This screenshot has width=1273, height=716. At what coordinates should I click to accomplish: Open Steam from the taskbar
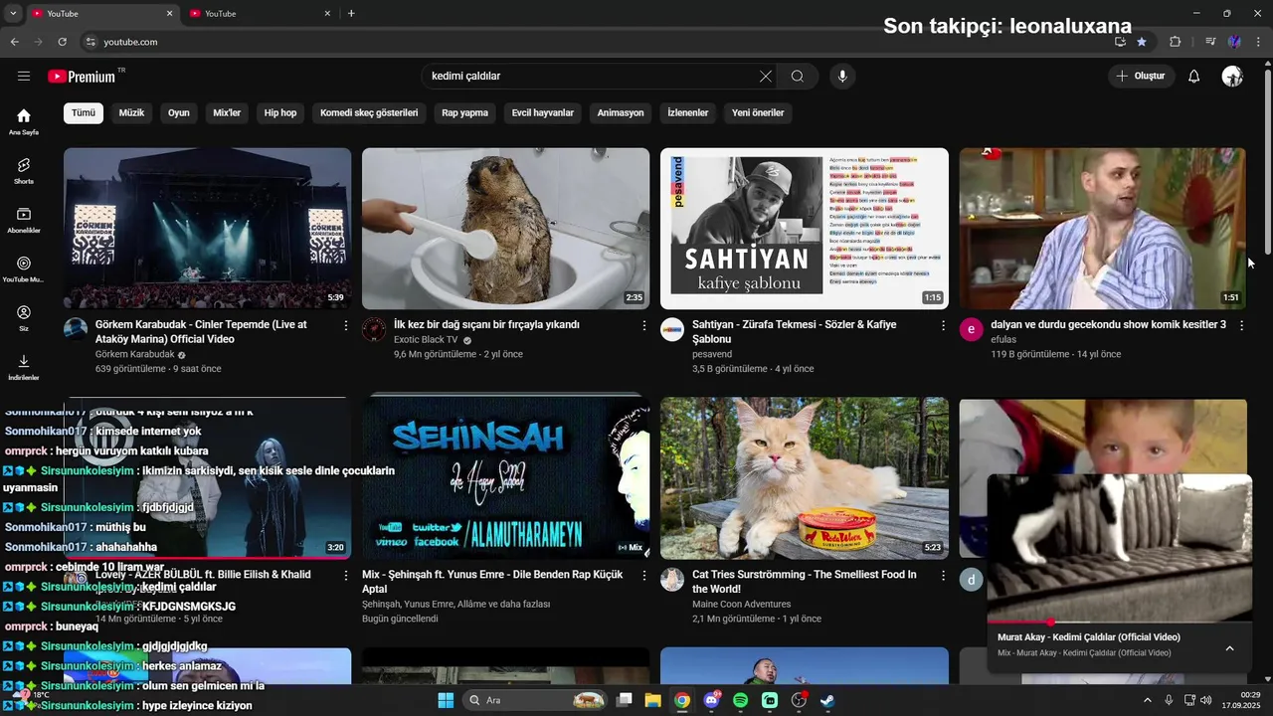[x=826, y=700]
